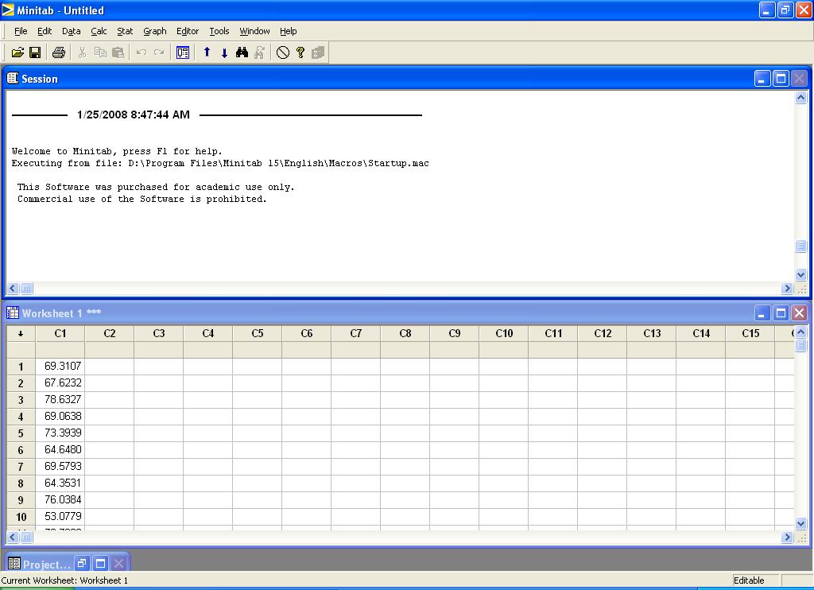Image resolution: width=814 pixels, height=590 pixels.
Task: Open the Stat menu
Action: point(125,31)
